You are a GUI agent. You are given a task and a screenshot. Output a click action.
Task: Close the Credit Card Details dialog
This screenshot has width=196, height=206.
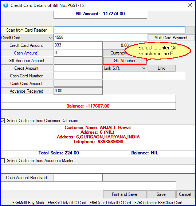[x=190, y=5]
